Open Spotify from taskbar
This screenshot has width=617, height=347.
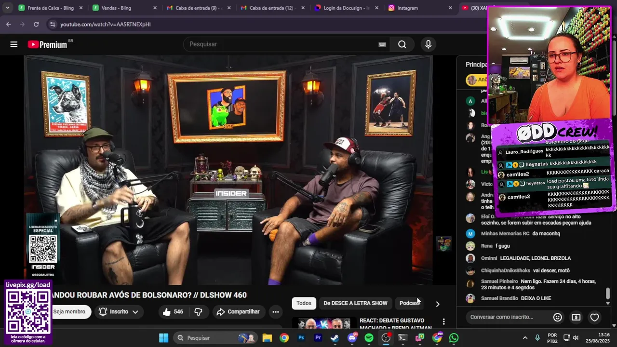click(369, 338)
